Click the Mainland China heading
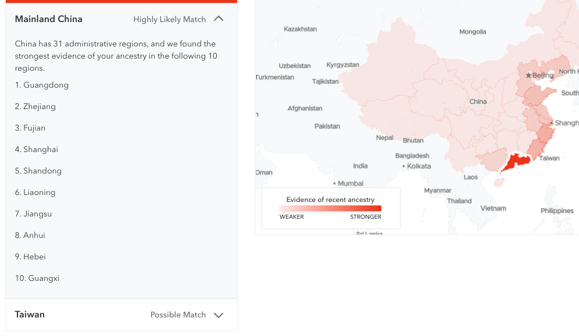Screen dimensions: 579x336 [x=48, y=19]
